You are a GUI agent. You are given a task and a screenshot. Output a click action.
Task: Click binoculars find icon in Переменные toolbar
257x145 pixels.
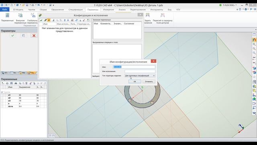pyautogui.click(x=16, y=83)
